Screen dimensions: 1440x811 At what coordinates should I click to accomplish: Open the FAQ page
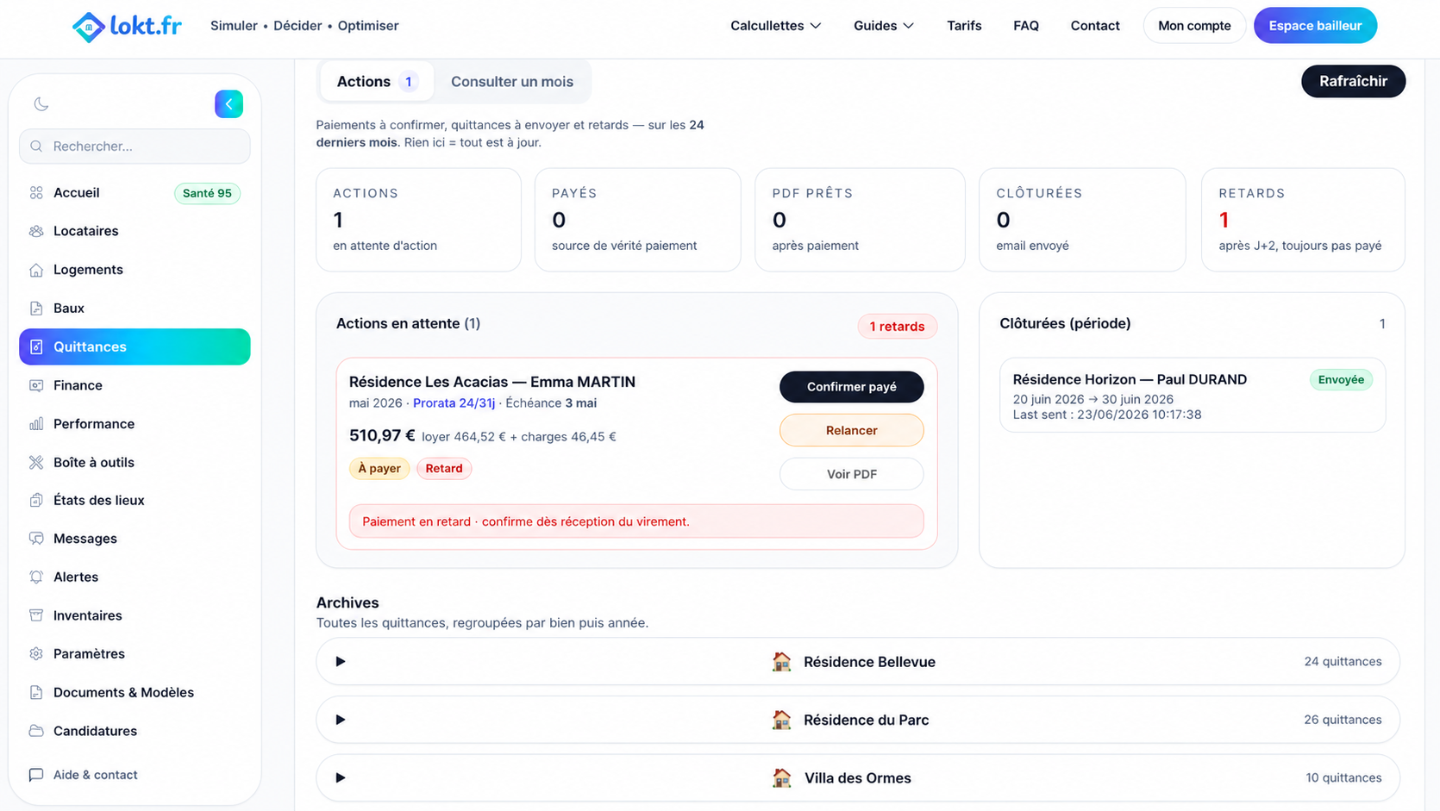click(1026, 26)
